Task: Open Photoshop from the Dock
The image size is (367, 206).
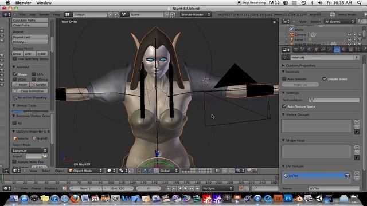Action: 288,199
